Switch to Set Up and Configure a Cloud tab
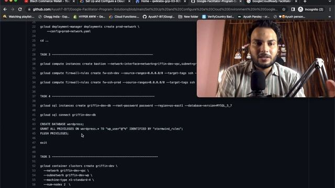This screenshot has height=188, width=335. (x=102, y=2)
